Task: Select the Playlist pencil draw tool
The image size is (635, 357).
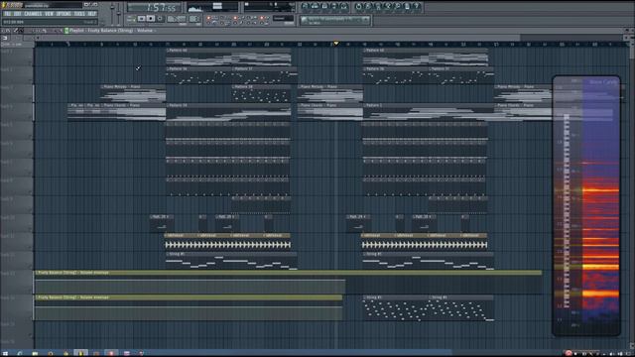Action: (16, 31)
